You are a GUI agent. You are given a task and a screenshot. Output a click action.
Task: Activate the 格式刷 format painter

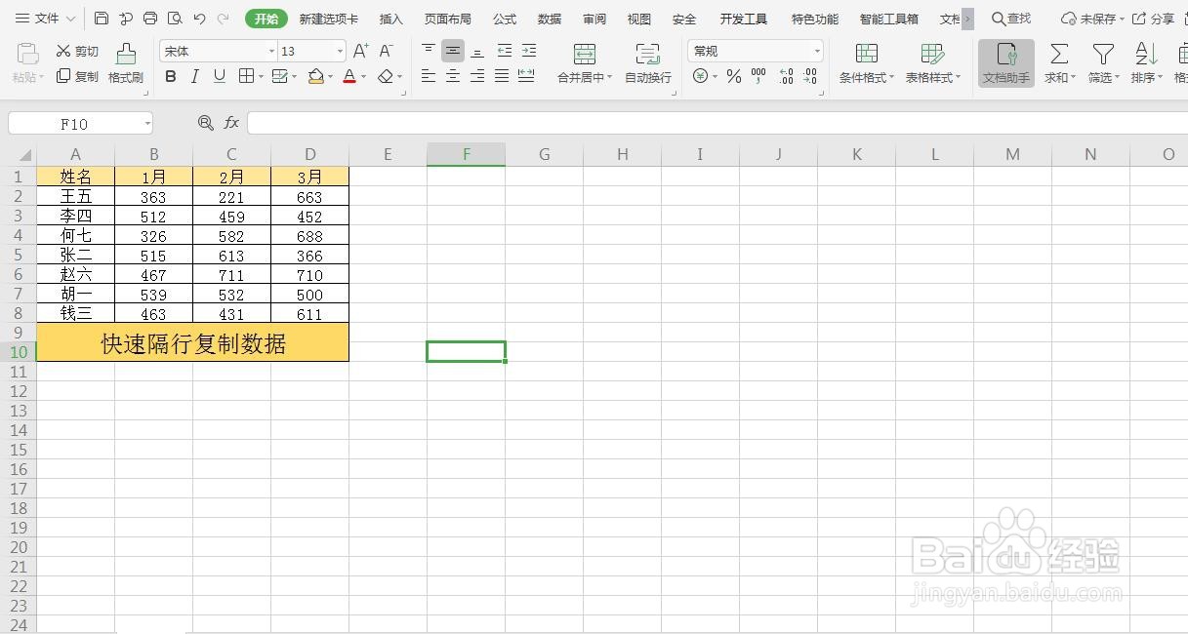point(126,63)
